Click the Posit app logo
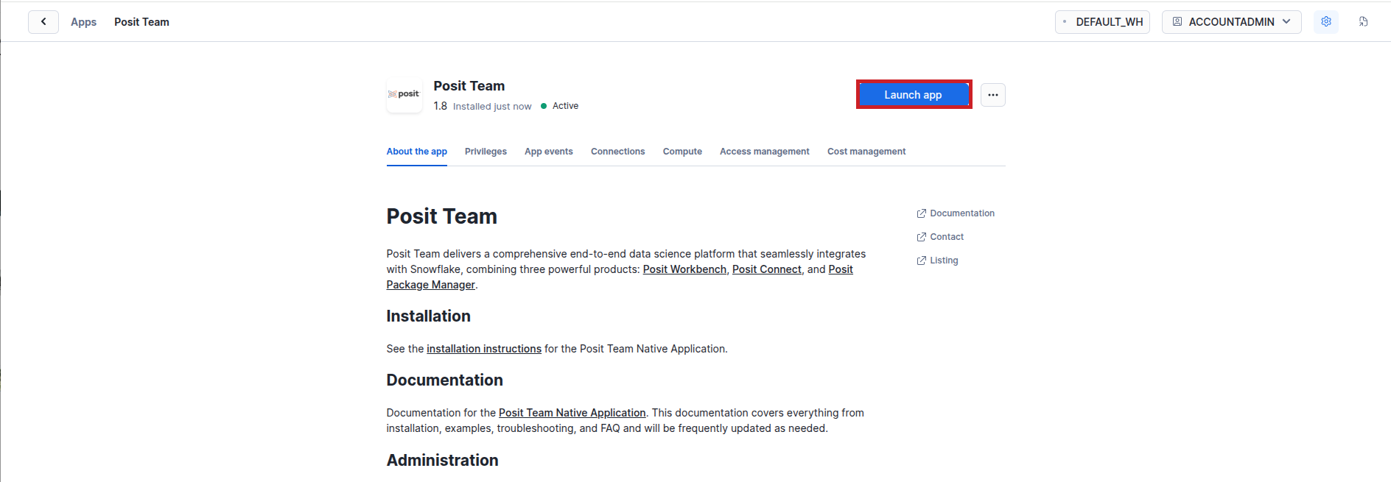The width and height of the screenshot is (1391, 482). [x=404, y=95]
